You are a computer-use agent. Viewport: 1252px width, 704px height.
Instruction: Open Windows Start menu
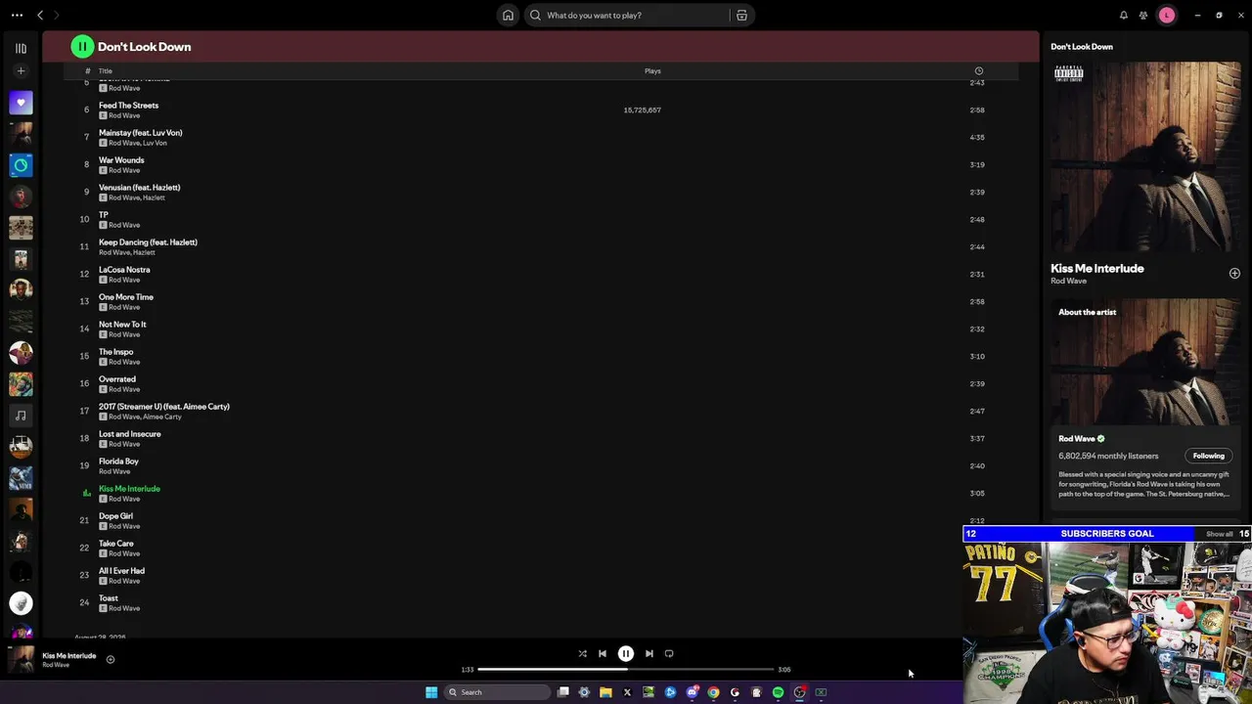click(x=431, y=692)
